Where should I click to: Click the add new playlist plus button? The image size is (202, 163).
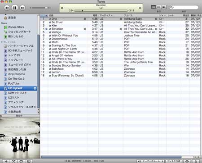pos(6,161)
